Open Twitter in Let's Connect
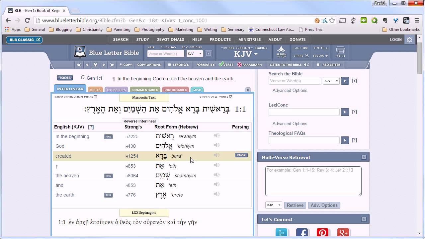The image size is (425, 239). 282,233
